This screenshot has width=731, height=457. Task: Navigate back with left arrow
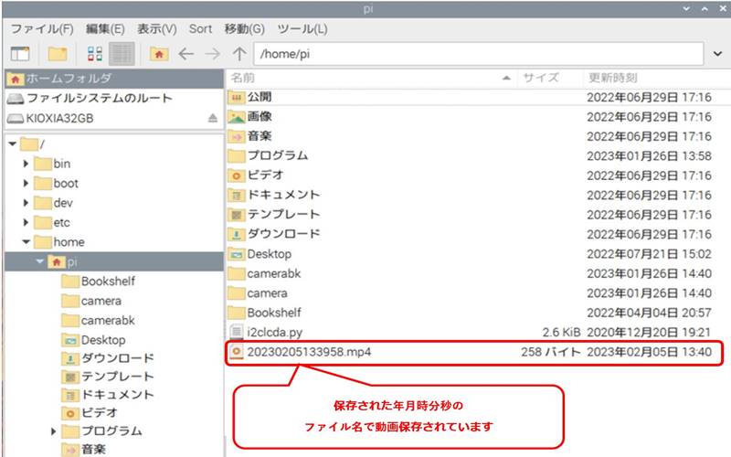pyautogui.click(x=186, y=54)
